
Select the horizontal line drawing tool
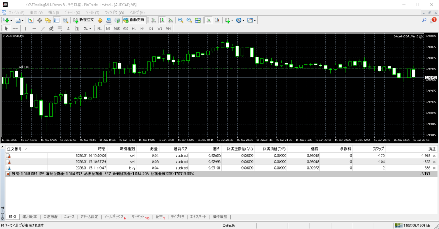click(33, 29)
